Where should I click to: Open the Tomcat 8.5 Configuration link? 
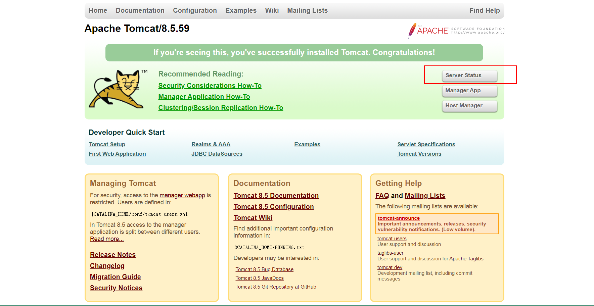coord(274,207)
